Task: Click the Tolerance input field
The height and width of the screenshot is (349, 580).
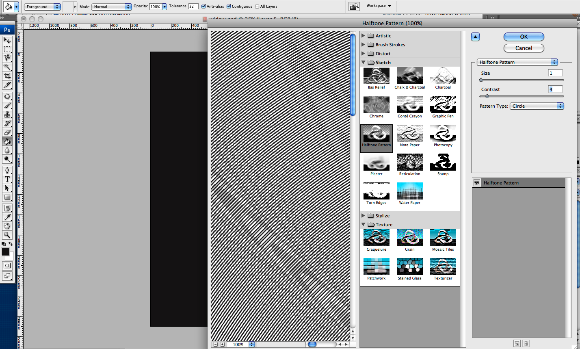Action: (193, 7)
